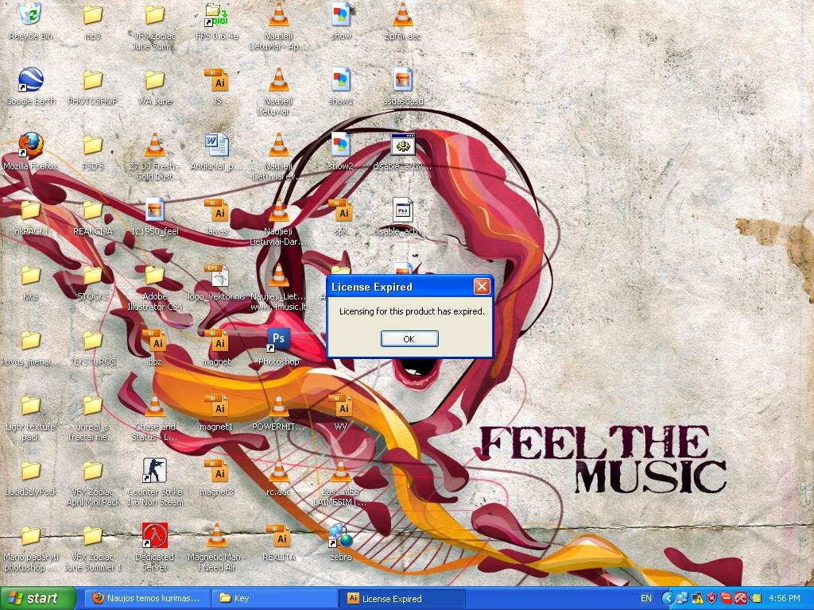Select the POWERHIT VLC media file

278,406
